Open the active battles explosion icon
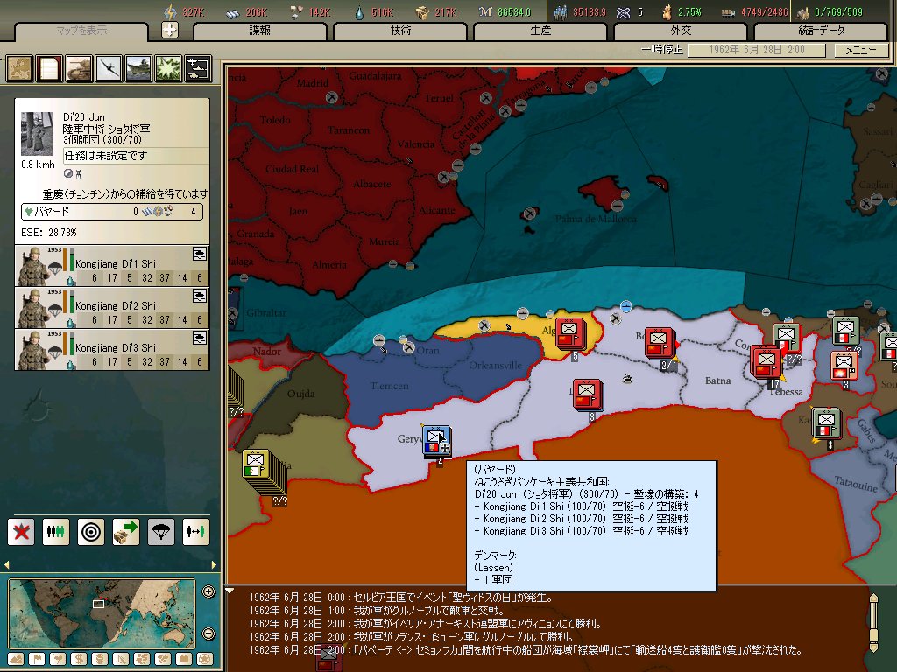The width and height of the screenshot is (897, 672). 167,68
